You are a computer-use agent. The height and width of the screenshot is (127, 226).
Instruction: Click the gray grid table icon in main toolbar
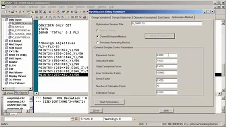tap(36, 12)
